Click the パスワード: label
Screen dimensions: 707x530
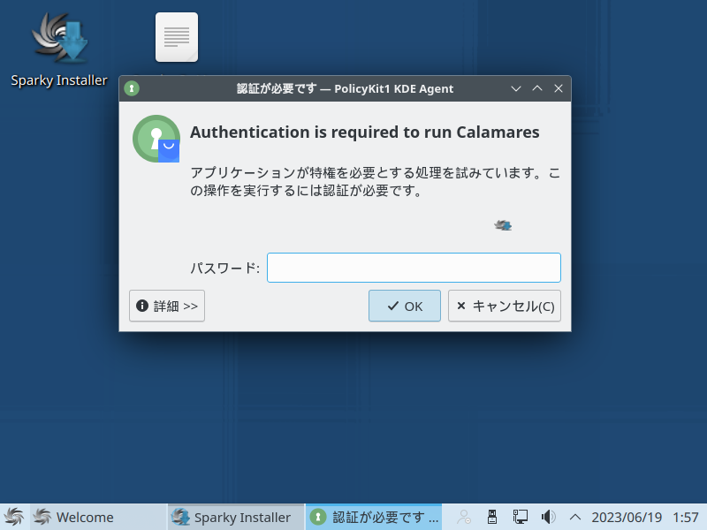[224, 269]
